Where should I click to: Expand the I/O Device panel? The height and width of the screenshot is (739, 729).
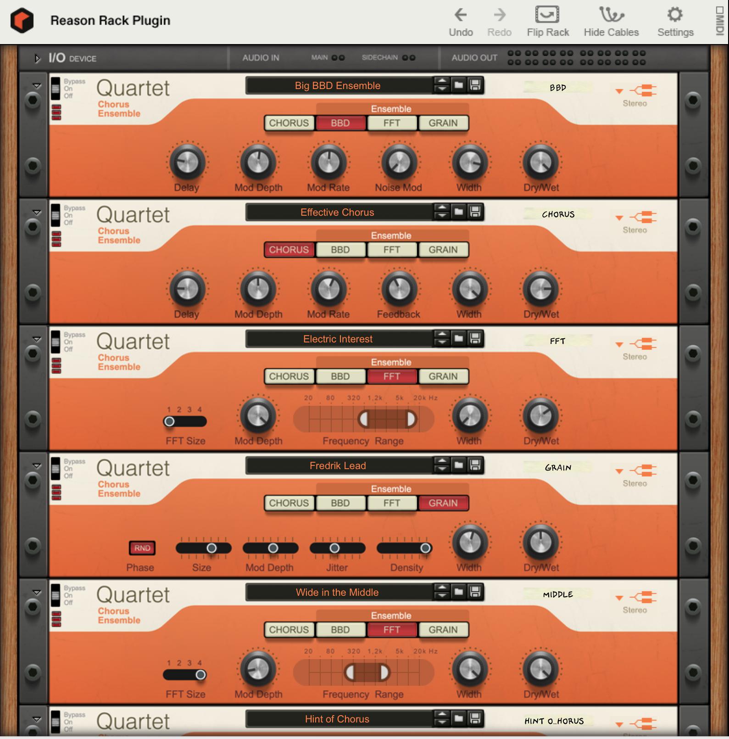(38, 58)
